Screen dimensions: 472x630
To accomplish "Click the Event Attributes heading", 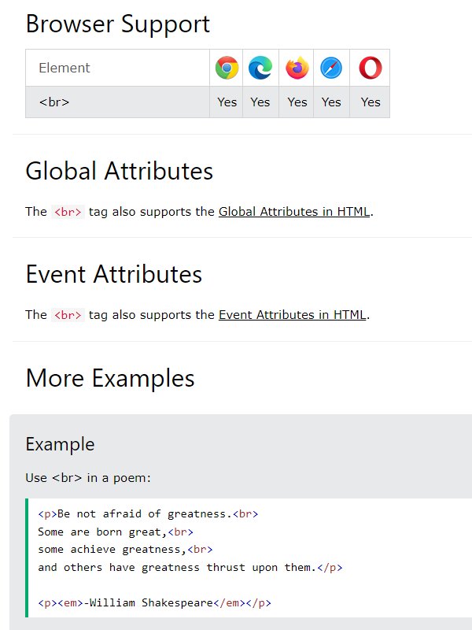I will (x=114, y=274).
